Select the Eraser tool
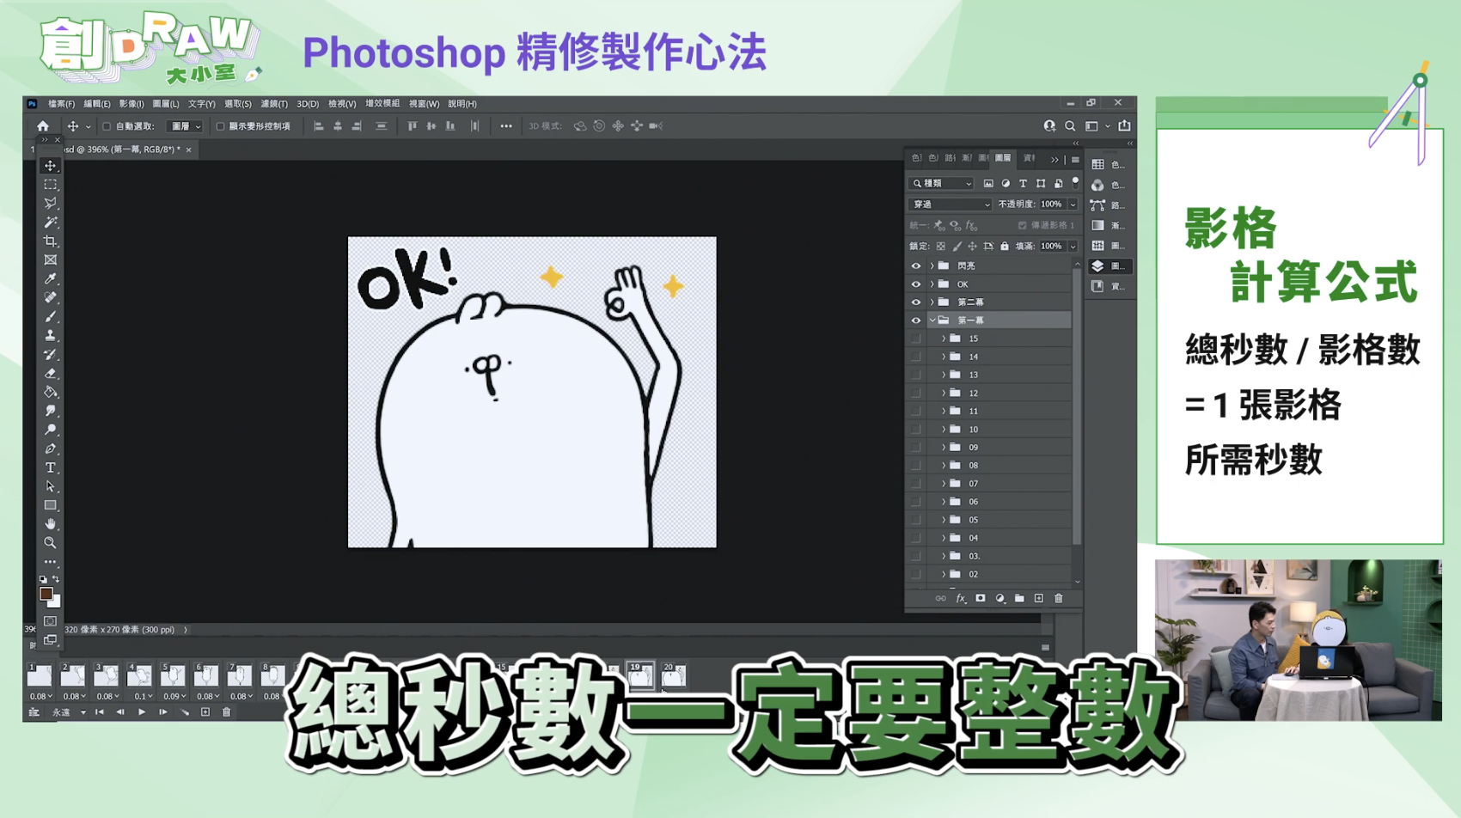Screen dimensions: 1461x818 tap(51, 373)
